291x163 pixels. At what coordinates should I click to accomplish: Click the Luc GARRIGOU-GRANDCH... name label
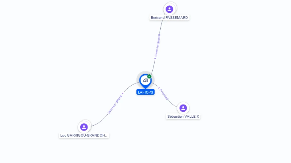click(x=84, y=135)
